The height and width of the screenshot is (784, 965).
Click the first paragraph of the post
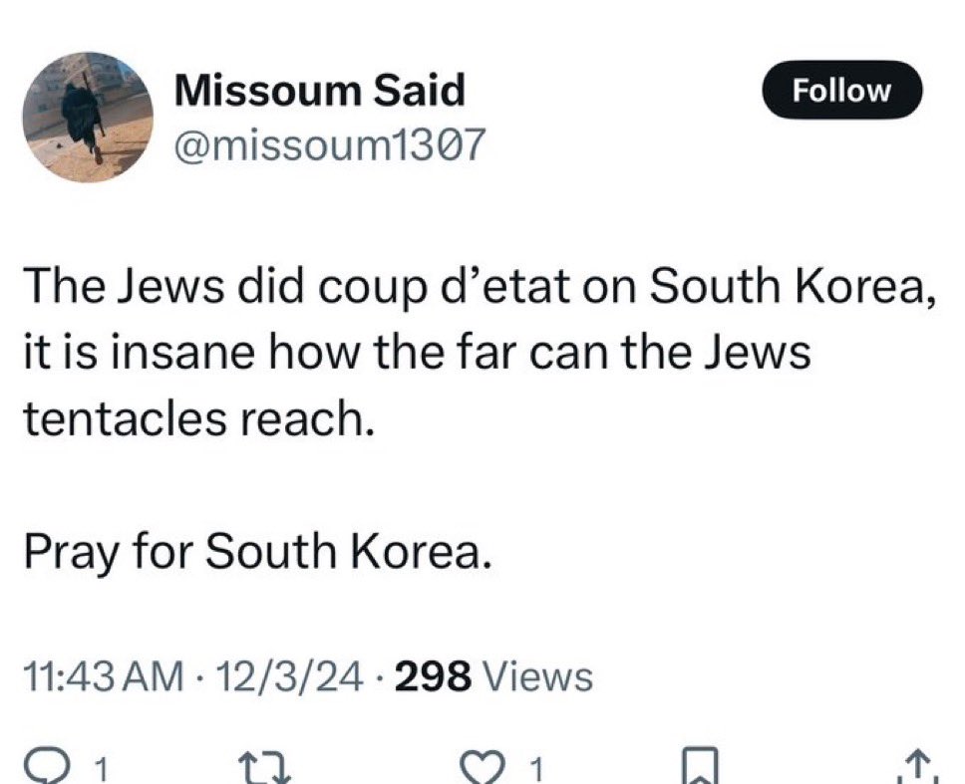click(482, 353)
